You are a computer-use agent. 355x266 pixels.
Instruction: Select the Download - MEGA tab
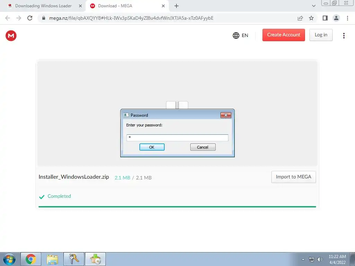(x=127, y=6)
